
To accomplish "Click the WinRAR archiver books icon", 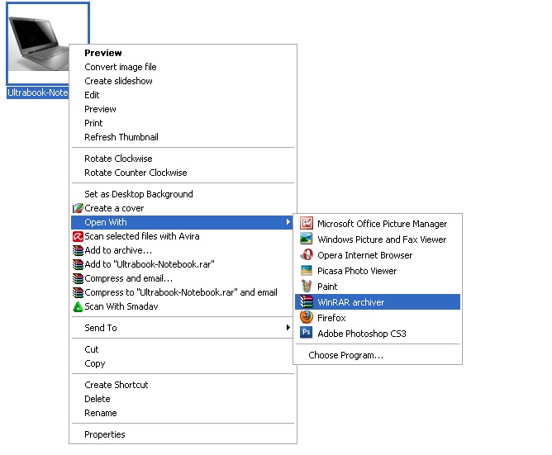I will point(307,302).
